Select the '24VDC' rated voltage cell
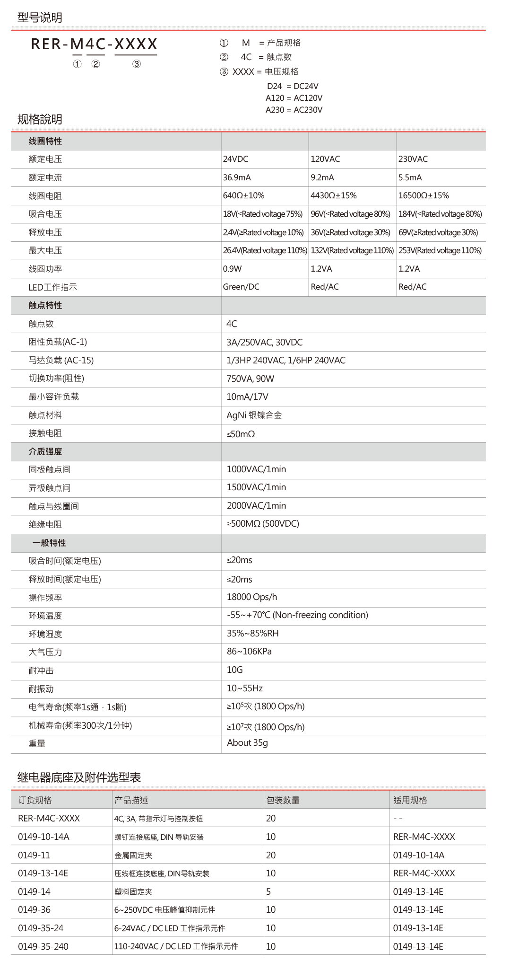The image size is (519, 970). point(235,159)
